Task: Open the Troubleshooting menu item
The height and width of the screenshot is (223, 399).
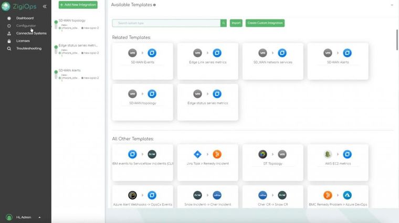Action: pos(29,48)
